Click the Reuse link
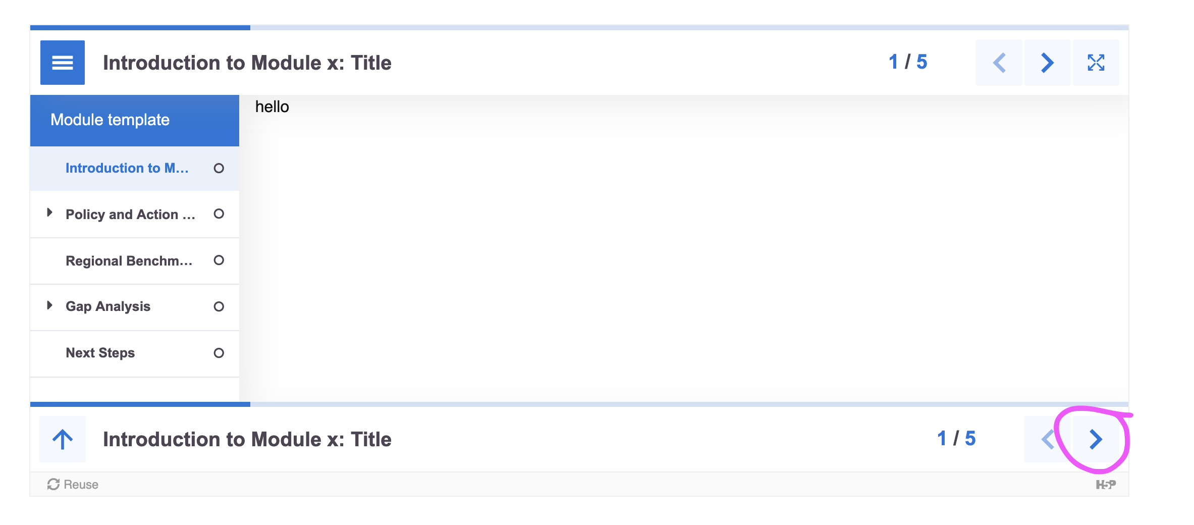The height and width of the screenshot is (525, 1194). pyautogui.click(x=73, y=485)
